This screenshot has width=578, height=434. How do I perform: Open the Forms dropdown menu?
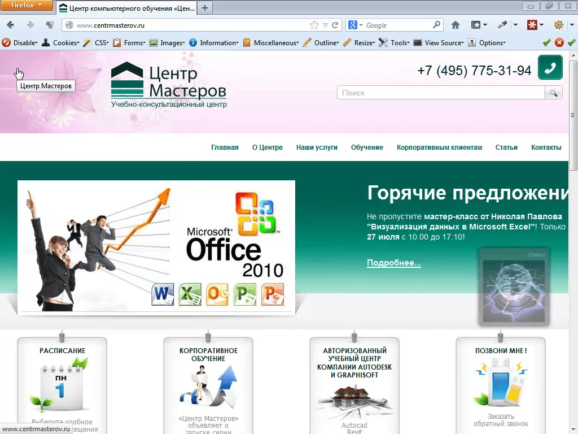129,43
